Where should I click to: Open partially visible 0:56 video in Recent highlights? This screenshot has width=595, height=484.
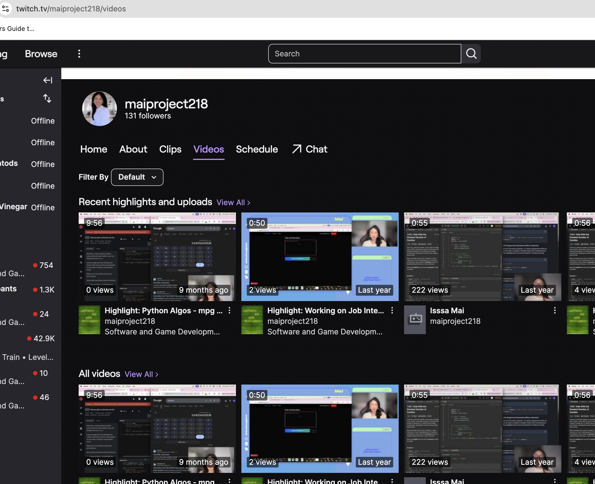pos(581,256)
